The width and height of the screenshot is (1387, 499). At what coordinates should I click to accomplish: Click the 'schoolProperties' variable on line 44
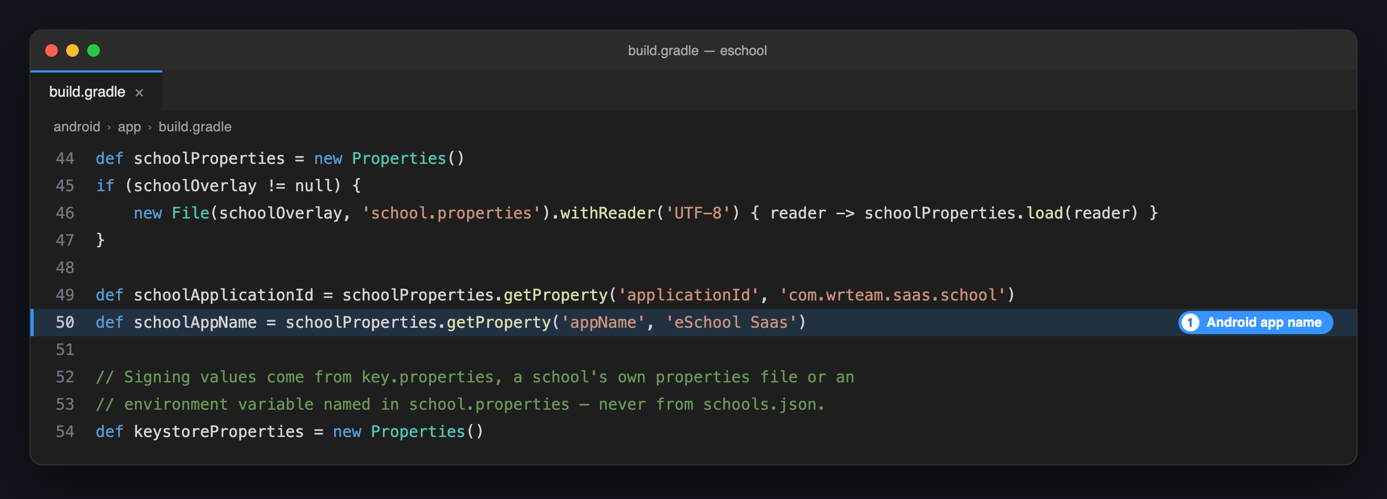[209, 158]
